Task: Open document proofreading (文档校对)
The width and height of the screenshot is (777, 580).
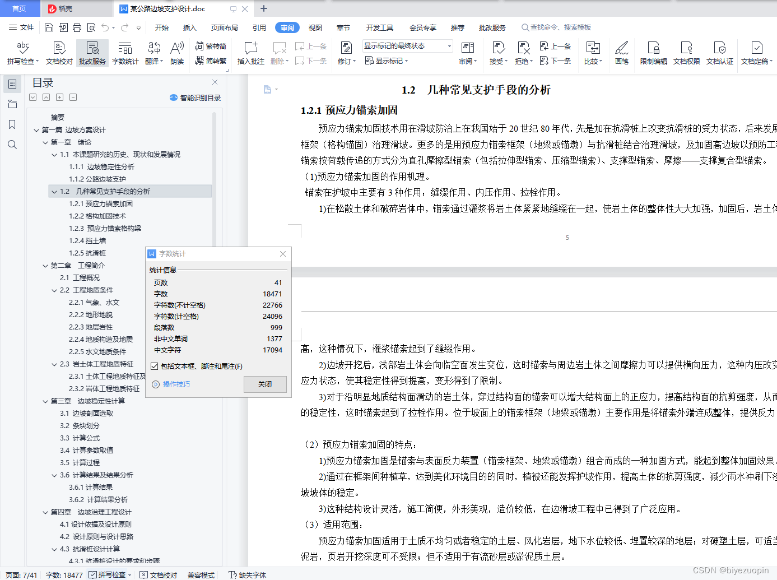Action: pyautogui.click(x=59, y=53)
